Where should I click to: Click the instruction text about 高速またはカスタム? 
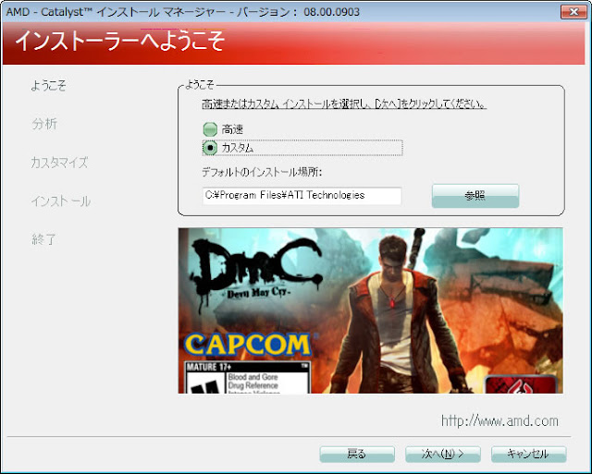(344, 104)
